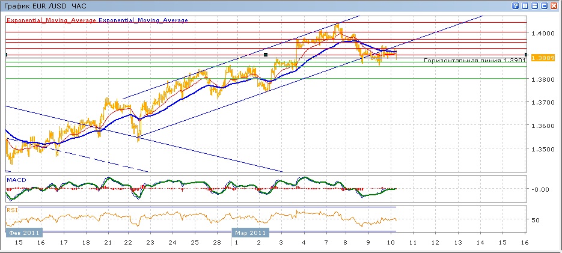
Task: Click the pause-style icon in title bar
Action: 525,5
